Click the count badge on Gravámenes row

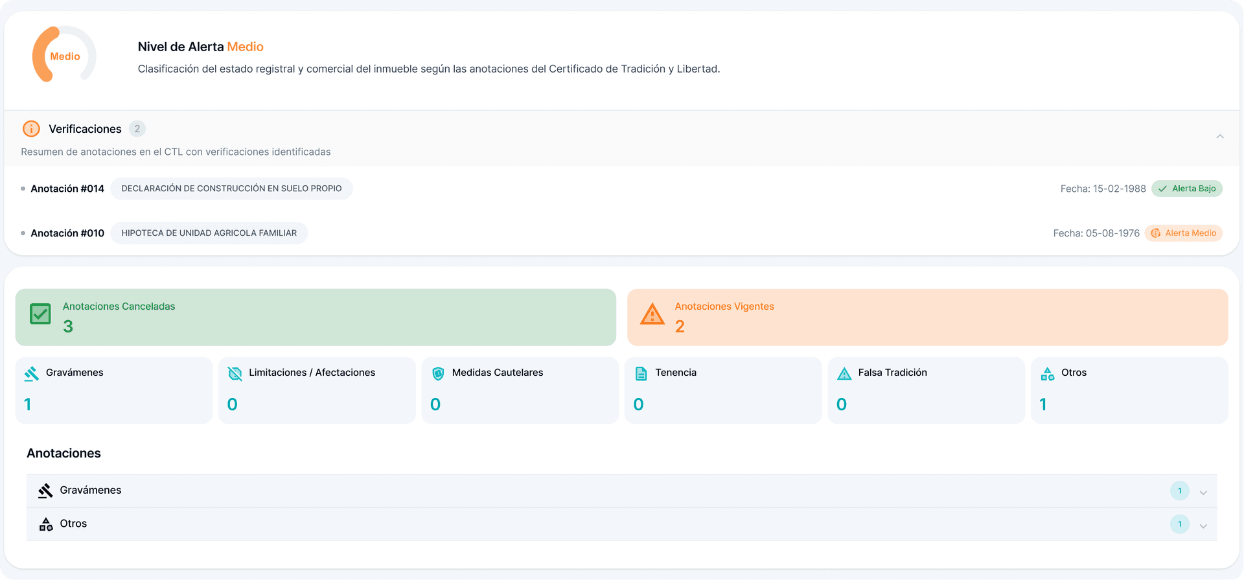tap(1179, 491)
